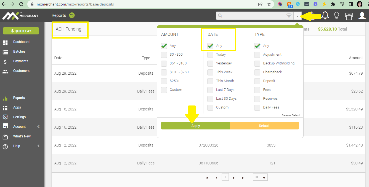Open the user profile icon
Viewport: 369px width, 187px height.
point(362,16)
